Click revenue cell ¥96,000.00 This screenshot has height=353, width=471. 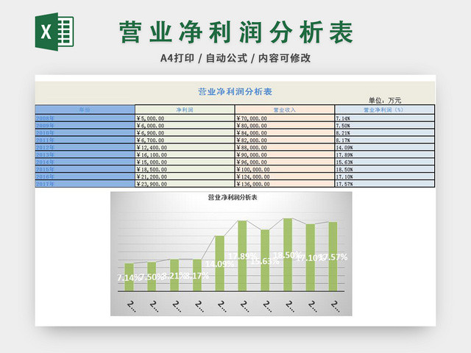285,162
